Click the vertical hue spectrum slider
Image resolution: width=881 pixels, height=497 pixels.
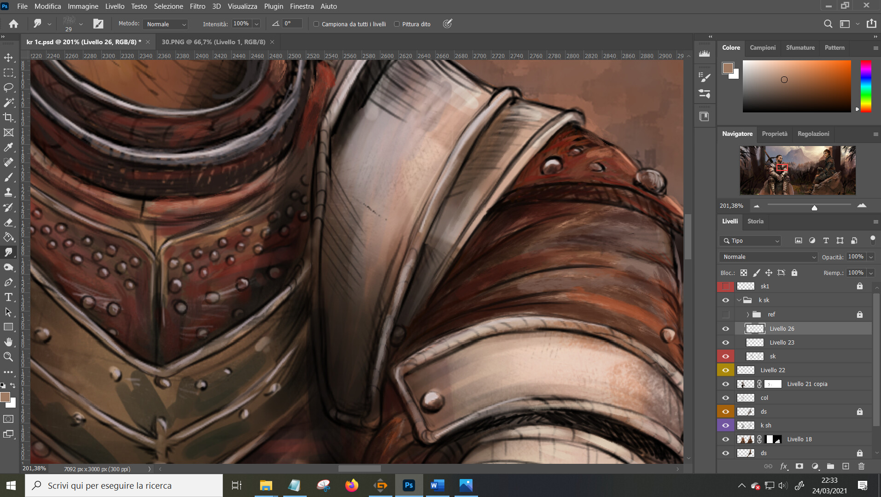click(866, 86)
